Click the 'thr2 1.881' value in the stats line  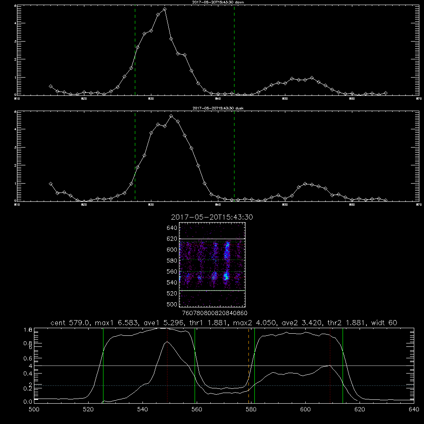click(346, 323)
